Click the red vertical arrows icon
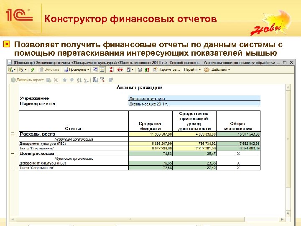This screenshot has height=226, width=301. tap(111, 69)
